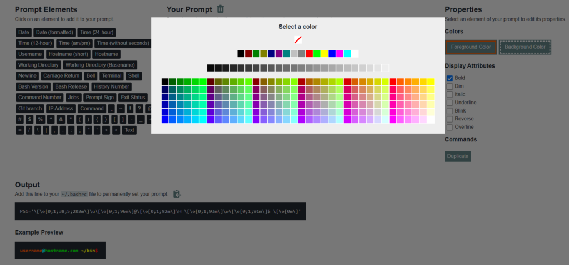Screen dimensions: 569x265
Task: Insert the Prompt Sign element
Action: point(100,98)
